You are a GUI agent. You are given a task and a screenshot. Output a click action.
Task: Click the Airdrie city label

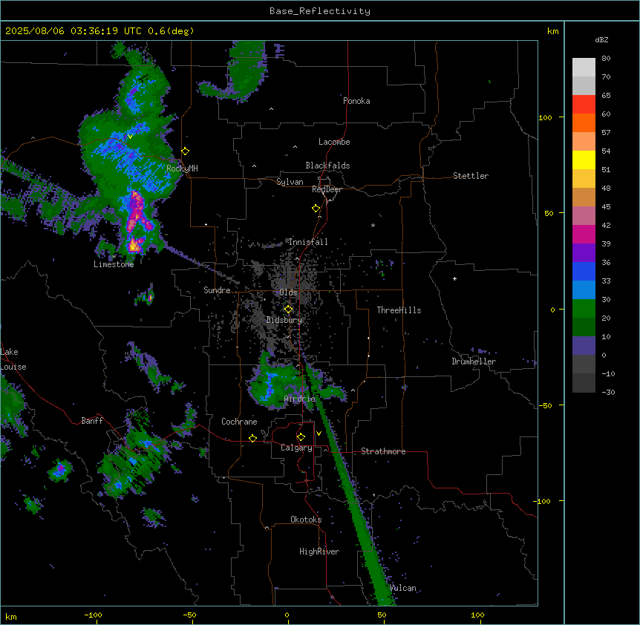click(299, 399)
